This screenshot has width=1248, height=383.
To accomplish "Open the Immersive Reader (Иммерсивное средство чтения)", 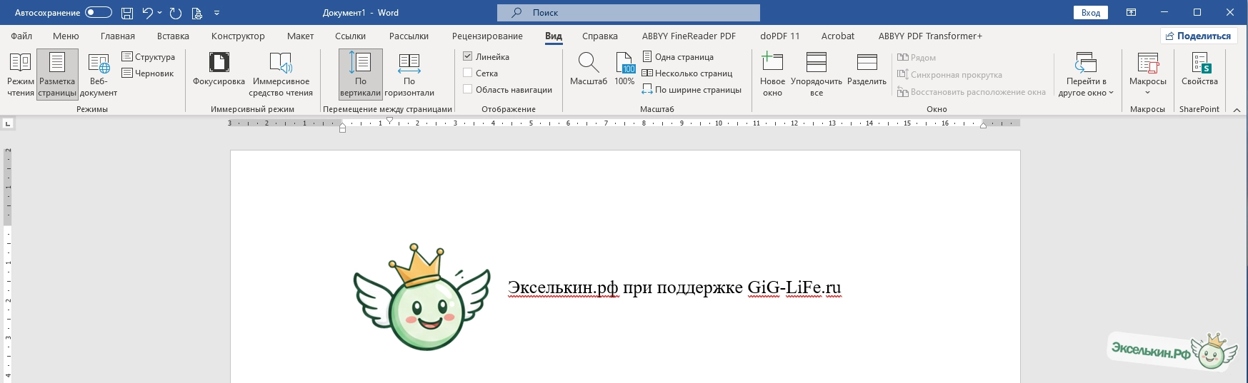I will (x=280, y=73).
